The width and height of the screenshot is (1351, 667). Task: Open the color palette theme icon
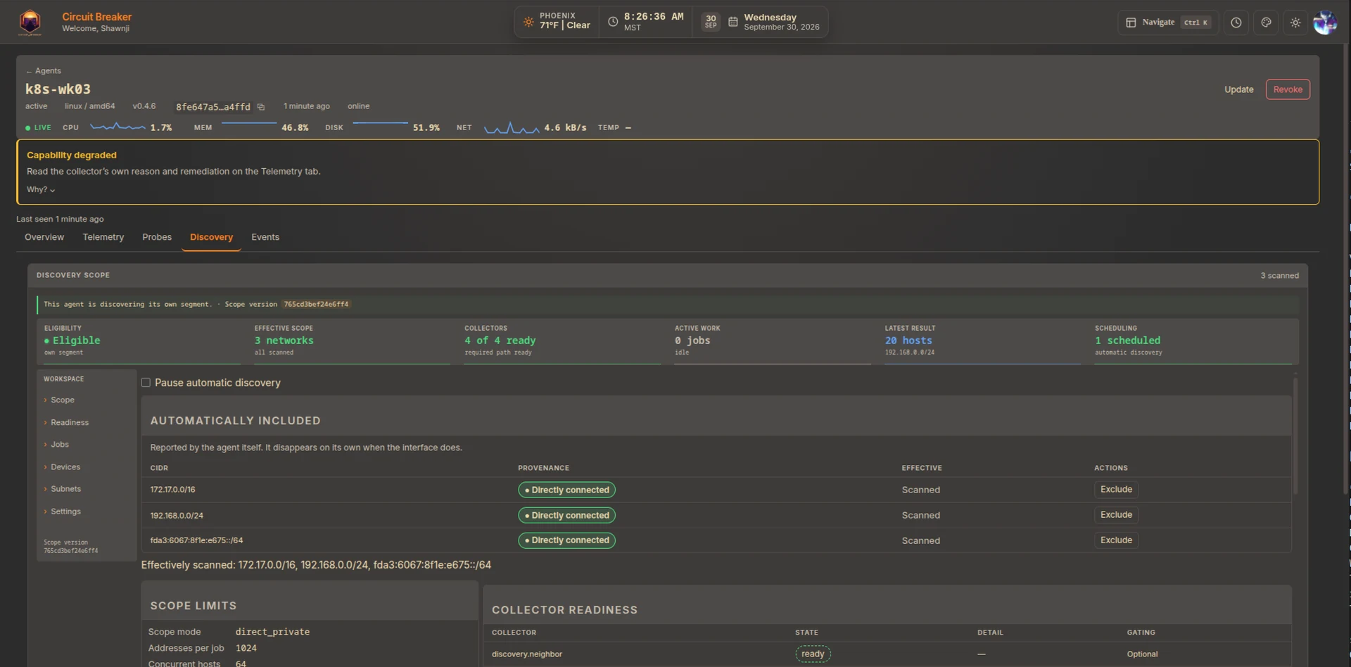pyautogui.click(x=1266, y=23)
